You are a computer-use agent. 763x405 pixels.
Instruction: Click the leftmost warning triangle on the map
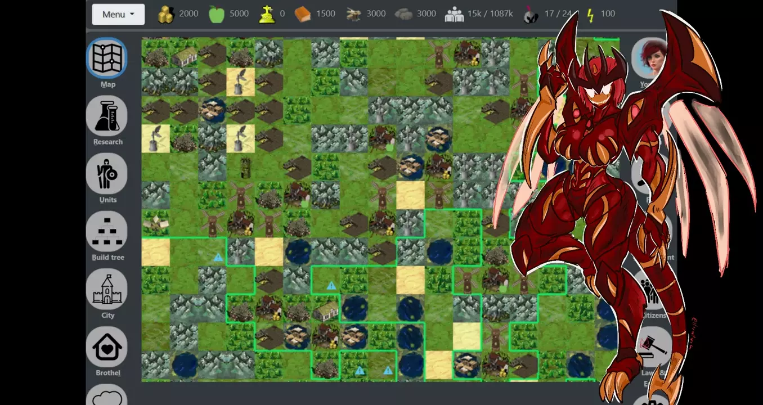218,258
